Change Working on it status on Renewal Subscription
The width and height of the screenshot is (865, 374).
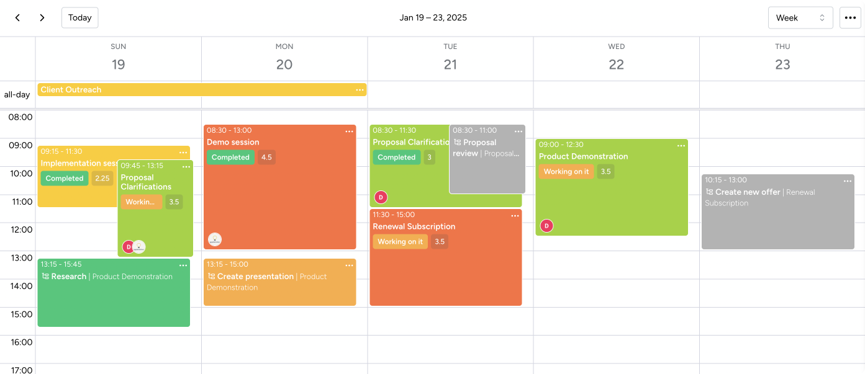(x=400, y=242)
